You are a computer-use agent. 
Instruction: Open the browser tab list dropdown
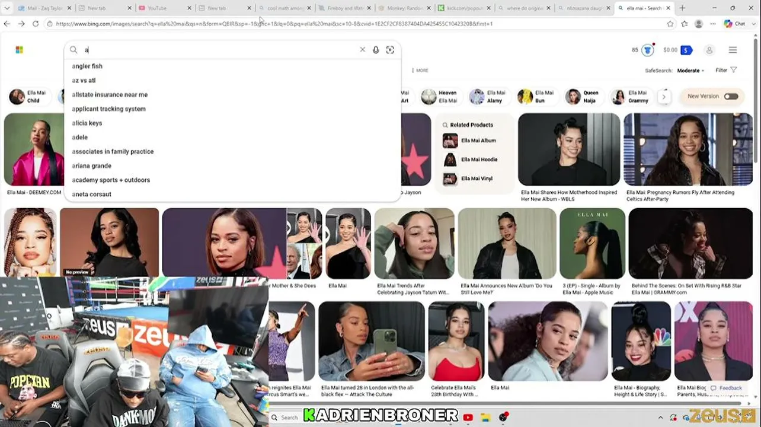(7, 8)
